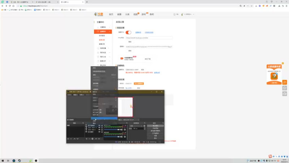
Task: Click the browser back arrow
Action: (x=3, y=6)
